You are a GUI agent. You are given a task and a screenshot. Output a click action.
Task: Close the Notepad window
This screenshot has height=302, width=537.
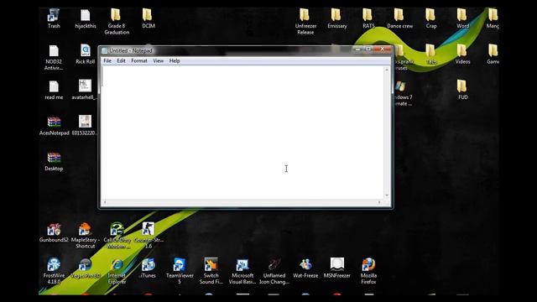coord(383,49)
